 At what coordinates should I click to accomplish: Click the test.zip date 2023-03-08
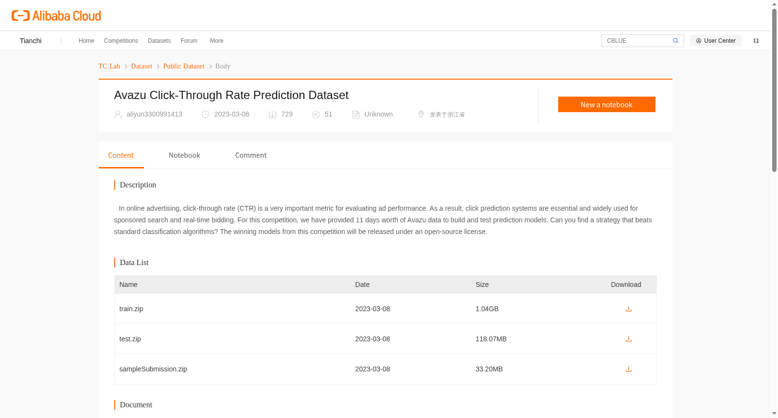(372, 339)
